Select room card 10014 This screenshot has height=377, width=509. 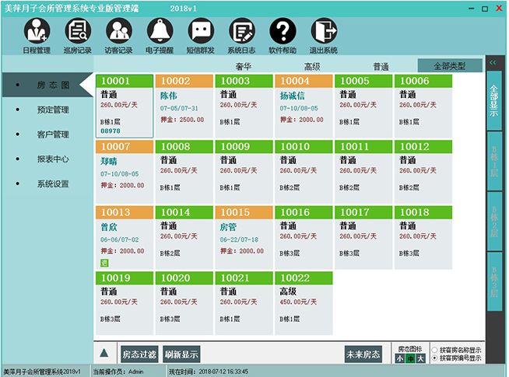184,238
